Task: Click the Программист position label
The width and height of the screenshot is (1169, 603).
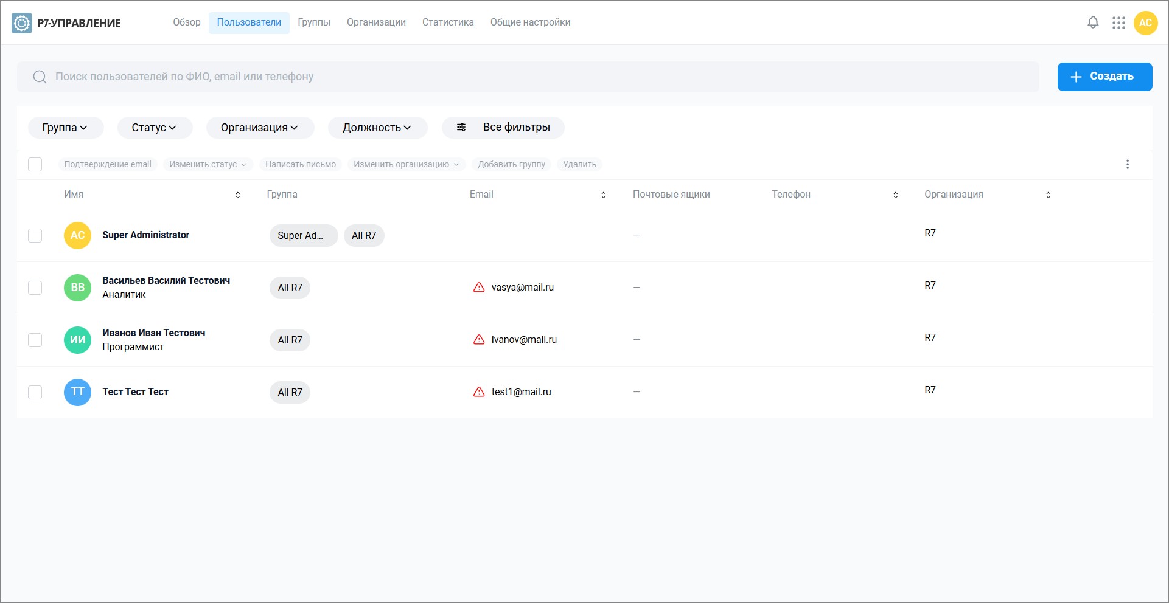Action: click(x=133, y=347)
